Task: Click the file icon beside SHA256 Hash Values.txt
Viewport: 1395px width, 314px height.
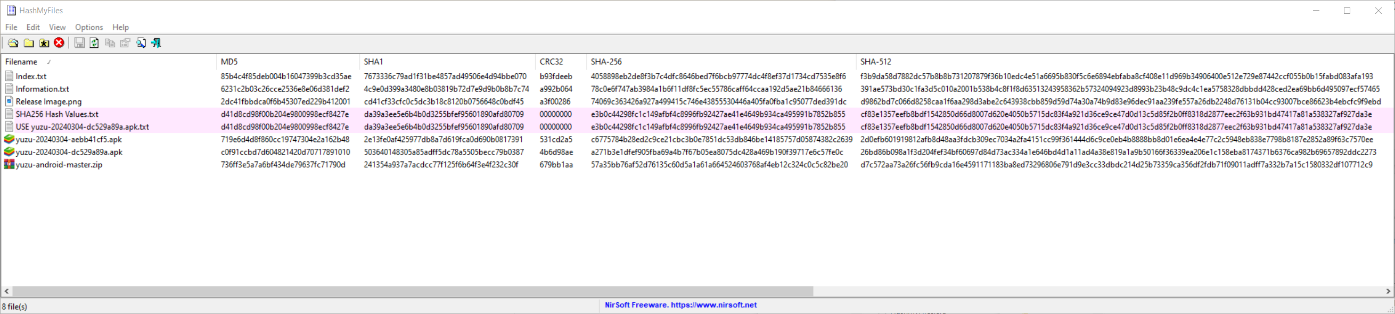Action: tap(9, 114)
